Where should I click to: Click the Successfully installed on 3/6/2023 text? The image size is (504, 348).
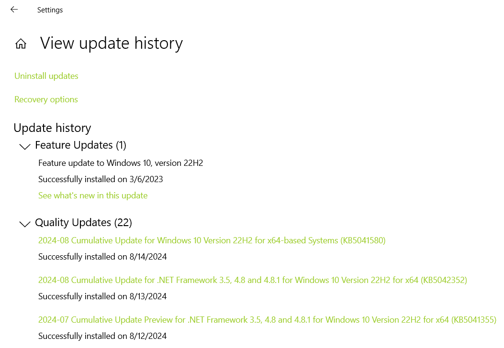[101, 179]
